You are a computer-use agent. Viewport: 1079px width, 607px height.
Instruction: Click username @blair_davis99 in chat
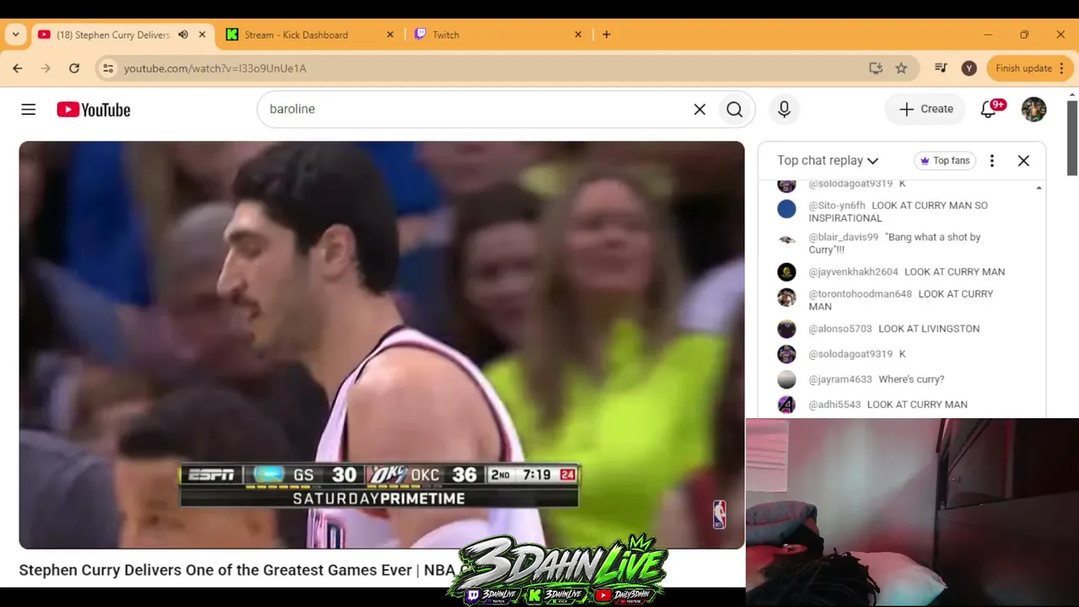coord(843,238)
